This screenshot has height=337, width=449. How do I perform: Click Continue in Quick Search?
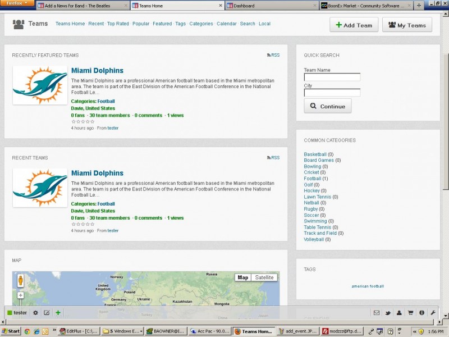(x=328, y=106)
